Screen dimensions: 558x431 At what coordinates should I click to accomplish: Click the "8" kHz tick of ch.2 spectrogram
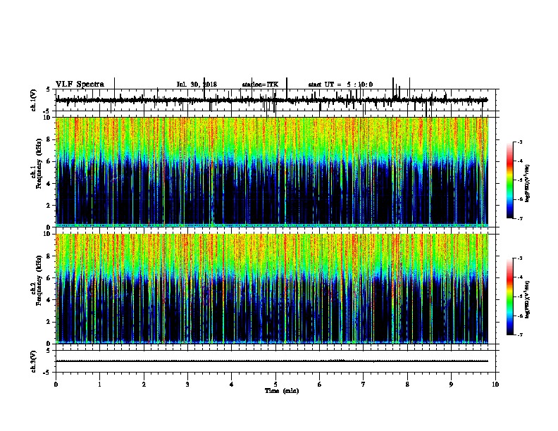tap(48, 256)
